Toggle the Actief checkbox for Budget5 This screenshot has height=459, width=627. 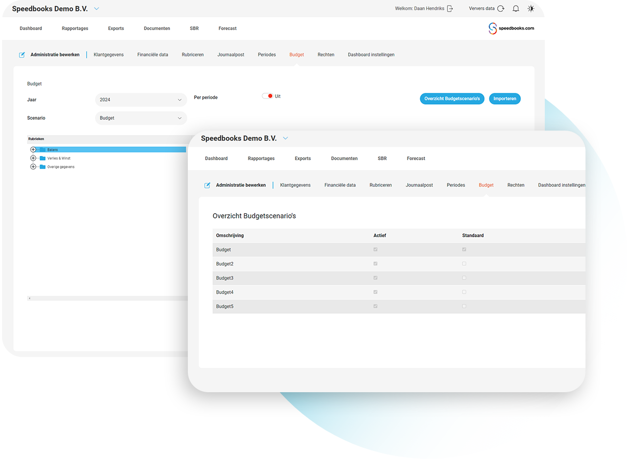pyautogui.click(x=375, y=307)
